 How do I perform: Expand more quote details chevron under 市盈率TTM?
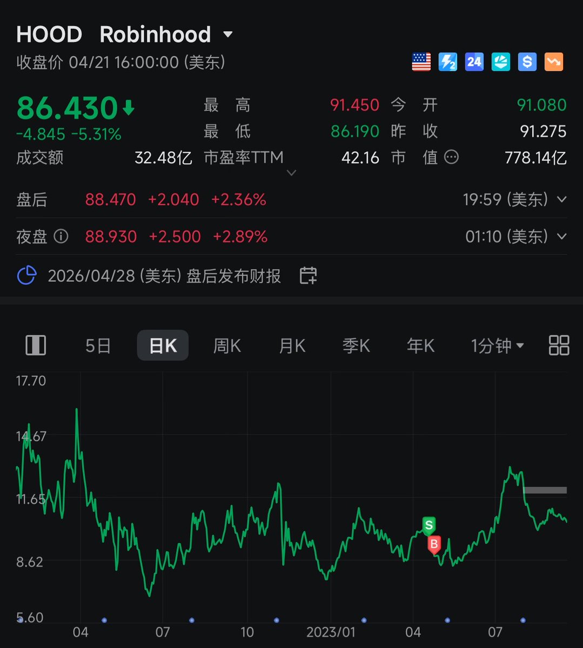(x=291, y=173)
